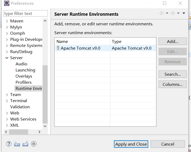Select Profilers preference page
The width and height of the screenshot is (191, 152).
[24, 82]
